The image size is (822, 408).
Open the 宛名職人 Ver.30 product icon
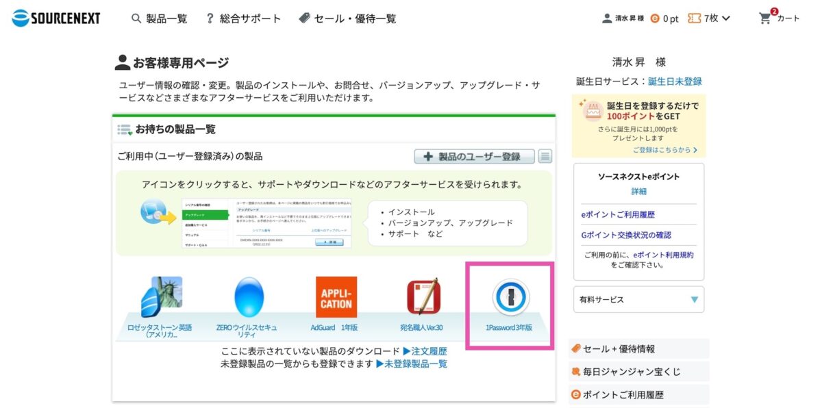(x=424, y=297)
